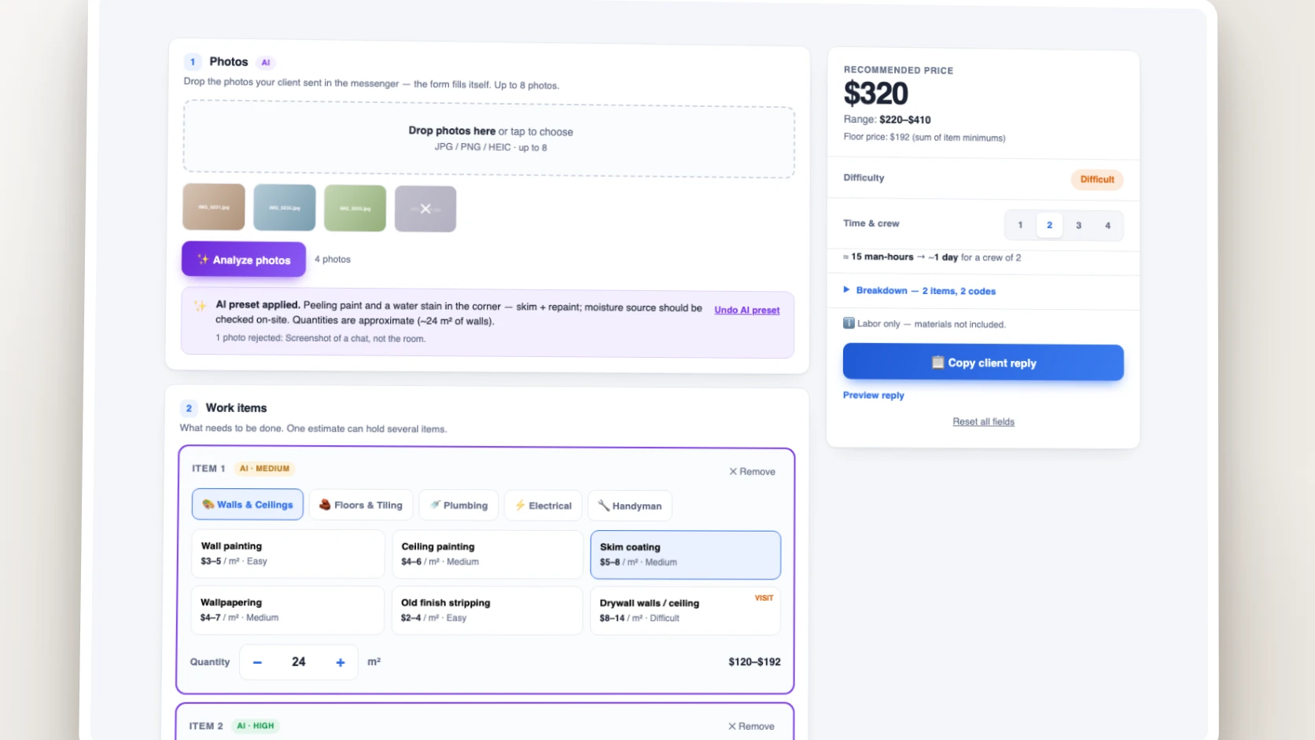Screen dimensions: 1315x740
Task: Click Reset all fields link
Action: (983, 422)
